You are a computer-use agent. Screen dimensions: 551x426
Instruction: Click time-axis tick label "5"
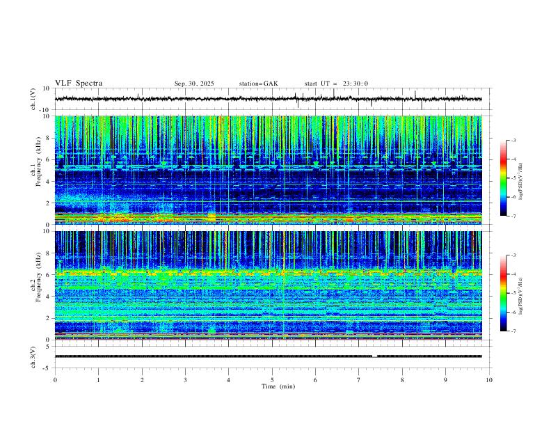tap(272, 380)
